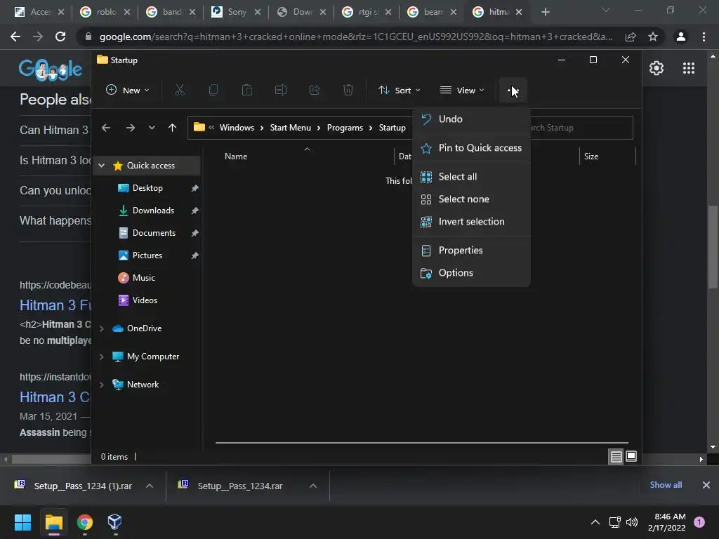
Task: Click the Copy icon in Explorer toolbar
Action: point(213,91)
